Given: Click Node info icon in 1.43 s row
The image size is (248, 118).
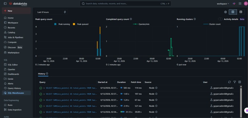Looking at the screenshot, I should (x=156, y=94).
